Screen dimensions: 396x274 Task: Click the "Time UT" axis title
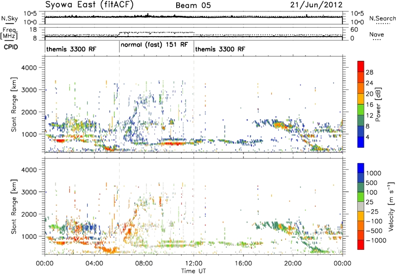194,271
